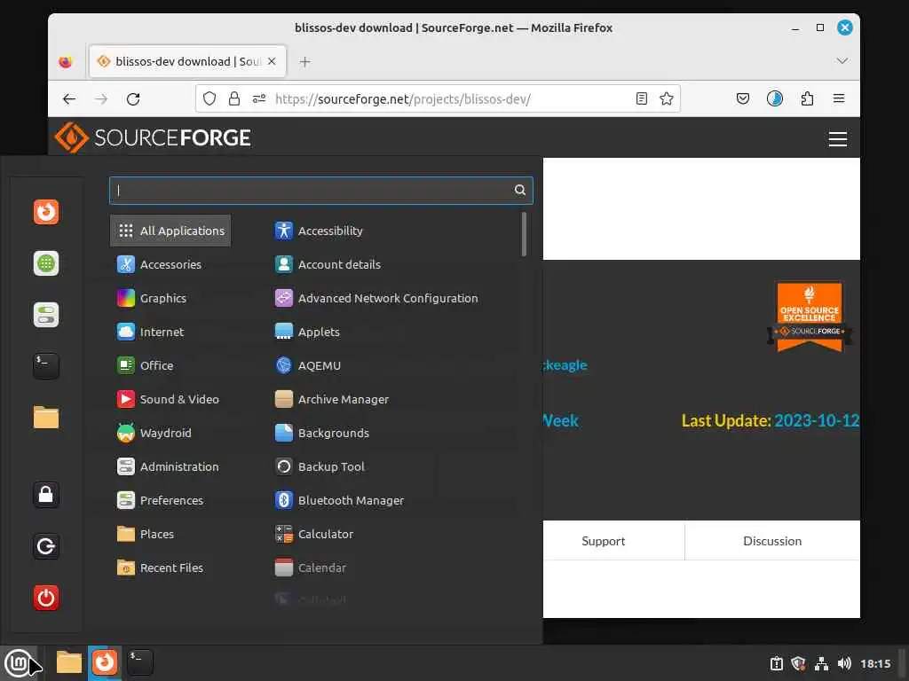The height and width of the screenshot is (681, 909).
Task: Select the Graphics category
Action: [x=170, y=298]
